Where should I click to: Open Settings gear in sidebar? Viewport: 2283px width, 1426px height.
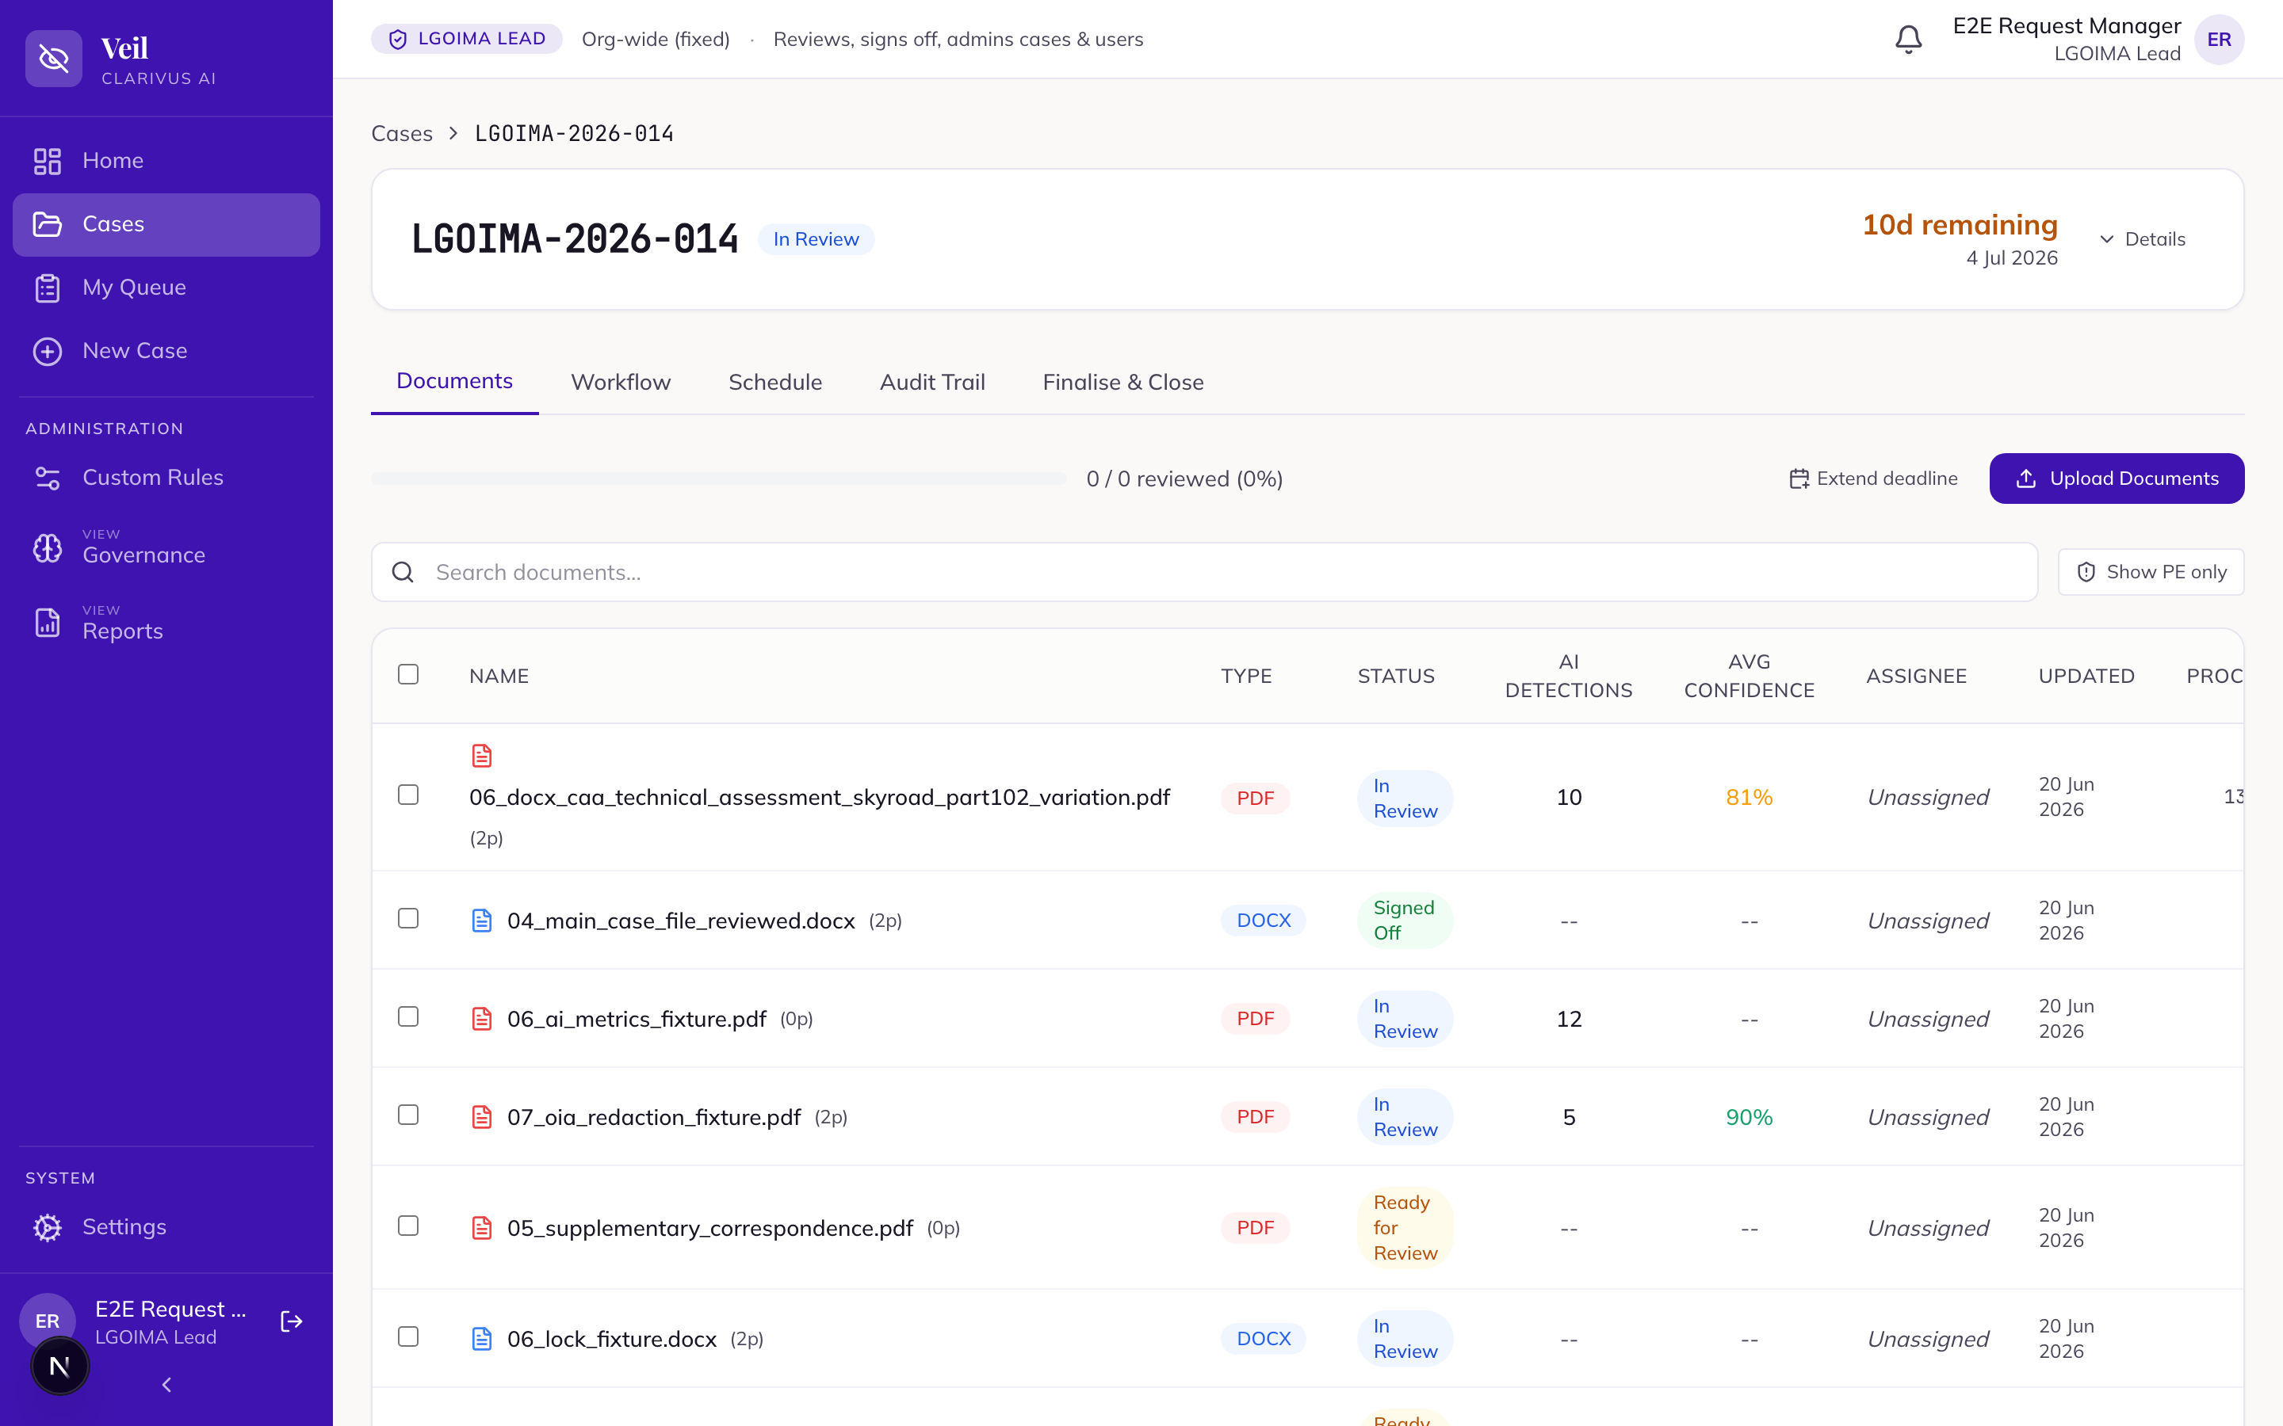coord(48,1227)
